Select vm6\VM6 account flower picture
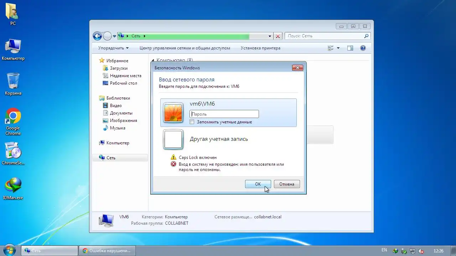456x256 pixels. [x=173, y=113]
